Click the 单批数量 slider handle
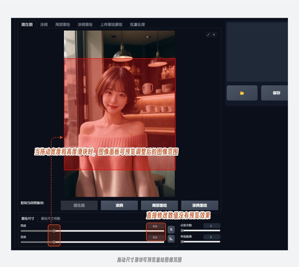This screenshot has width=299, height=267. pyautogui.click(x=182, y=242)
